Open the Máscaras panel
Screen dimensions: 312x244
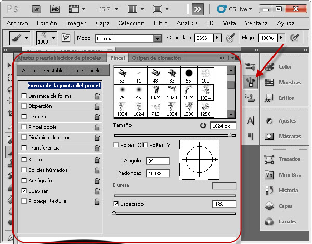click(x=282, y=137)
